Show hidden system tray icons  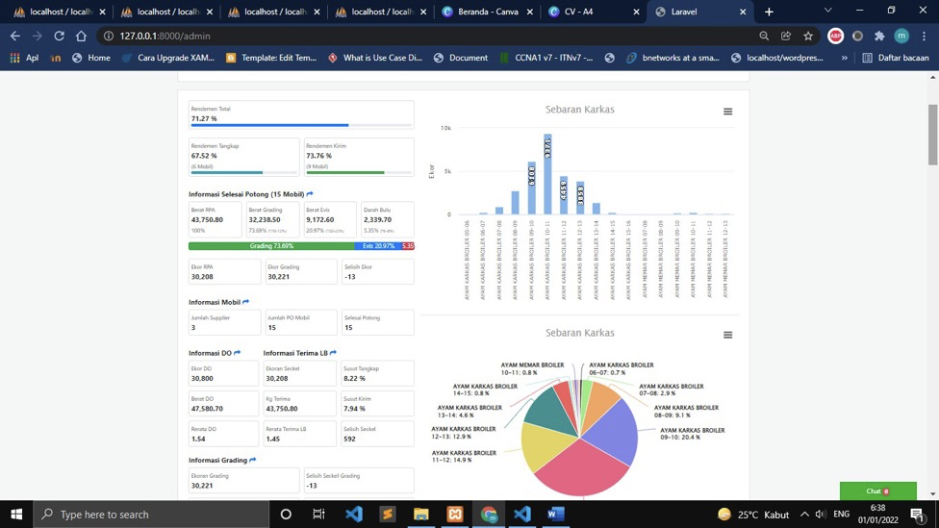coord(804,515)
